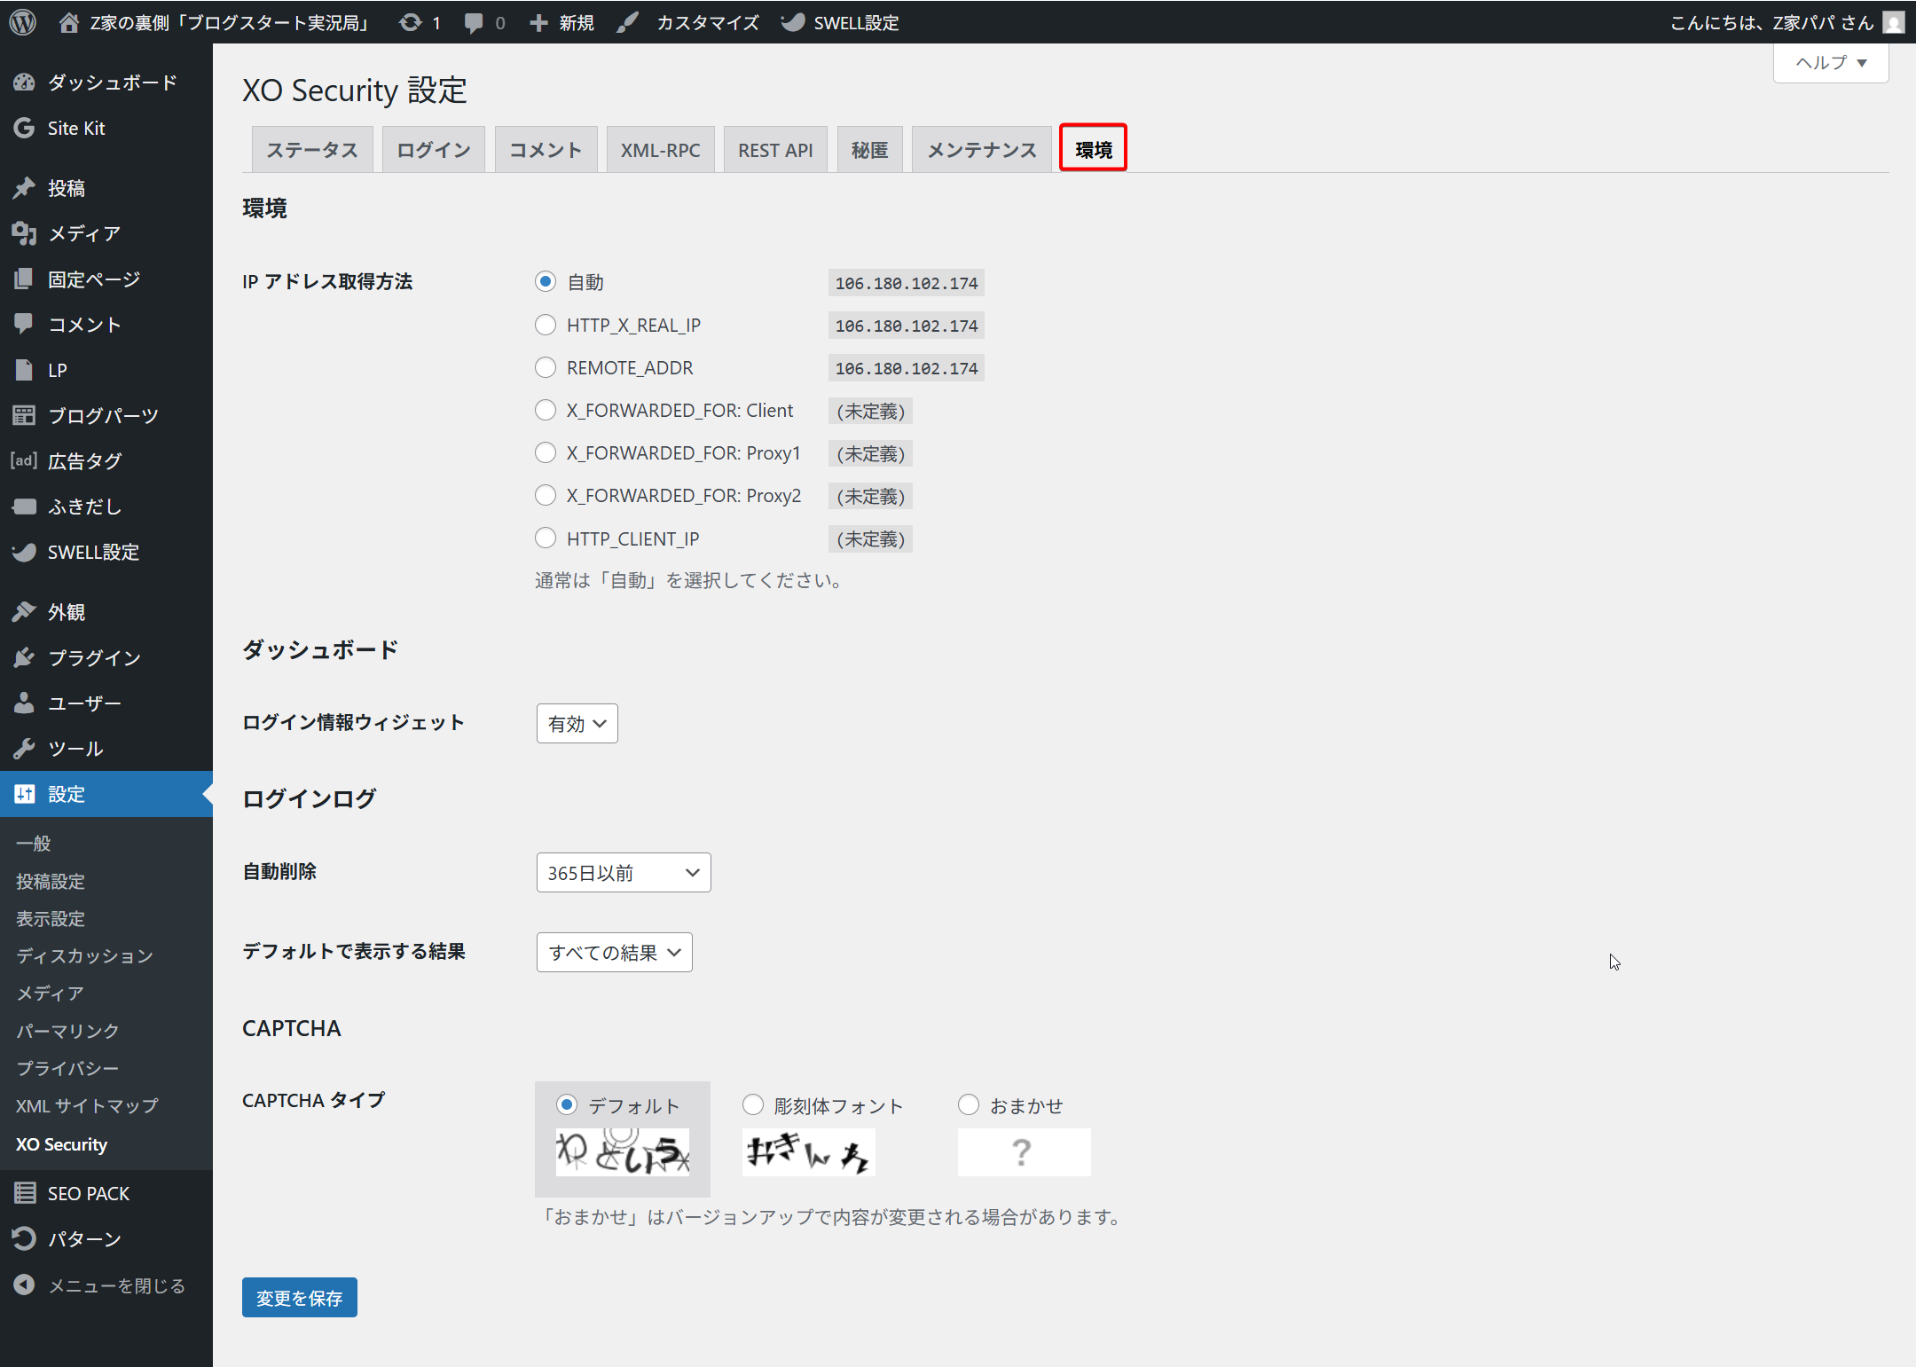Click the collapse menu arrow icon
Viewport: 1916px width, 1367px height.
coord(24,1285)
